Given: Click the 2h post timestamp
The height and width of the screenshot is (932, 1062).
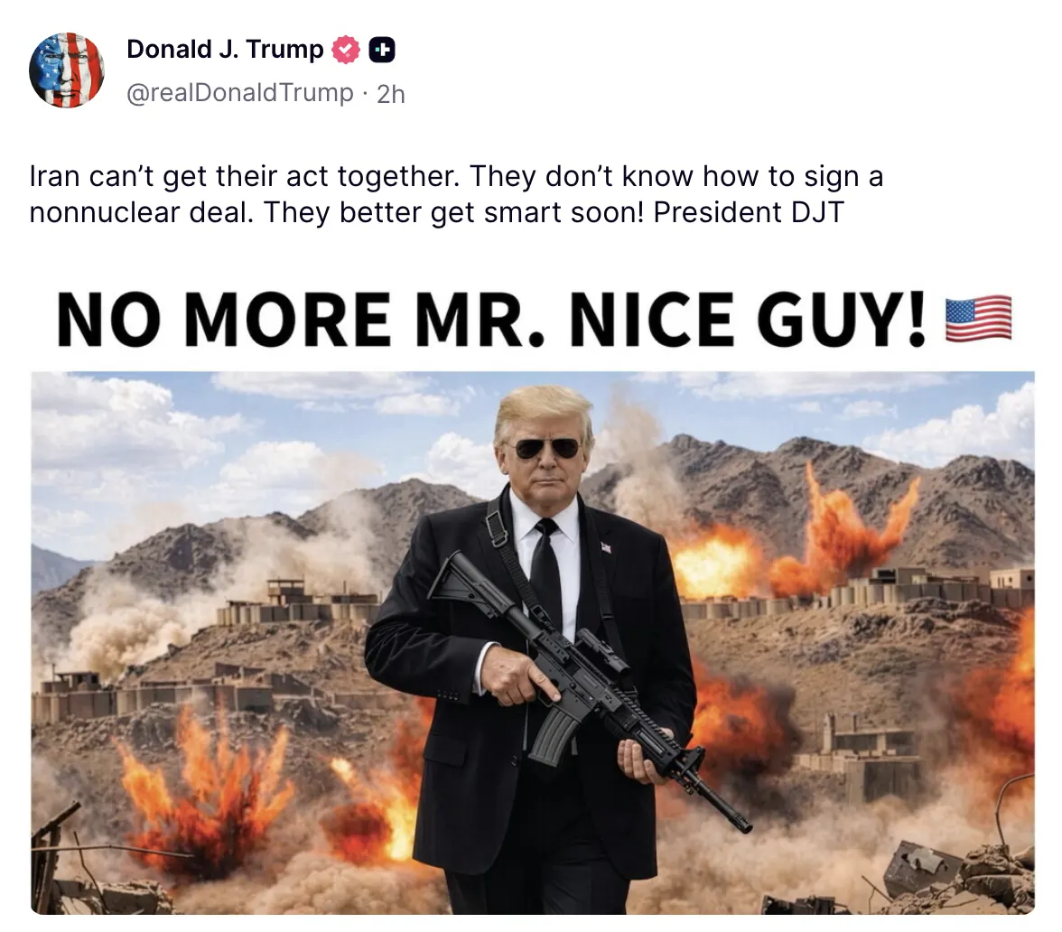Looking at the screenshot, I should pyautogui.click(x=391, y=94).
